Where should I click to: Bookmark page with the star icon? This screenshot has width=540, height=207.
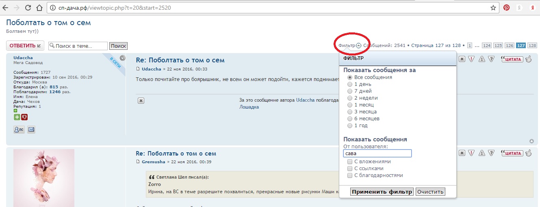point(493,8)
